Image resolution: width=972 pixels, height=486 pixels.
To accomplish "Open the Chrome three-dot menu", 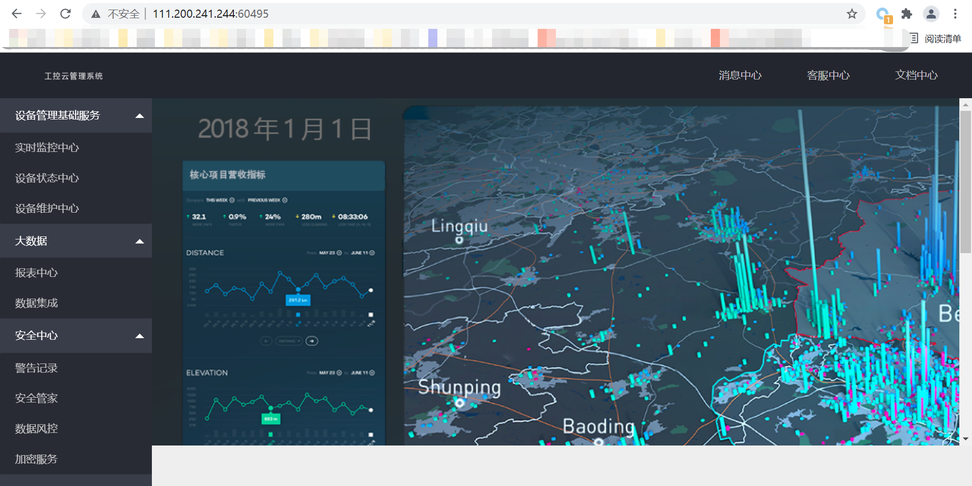I will (955, 14).
